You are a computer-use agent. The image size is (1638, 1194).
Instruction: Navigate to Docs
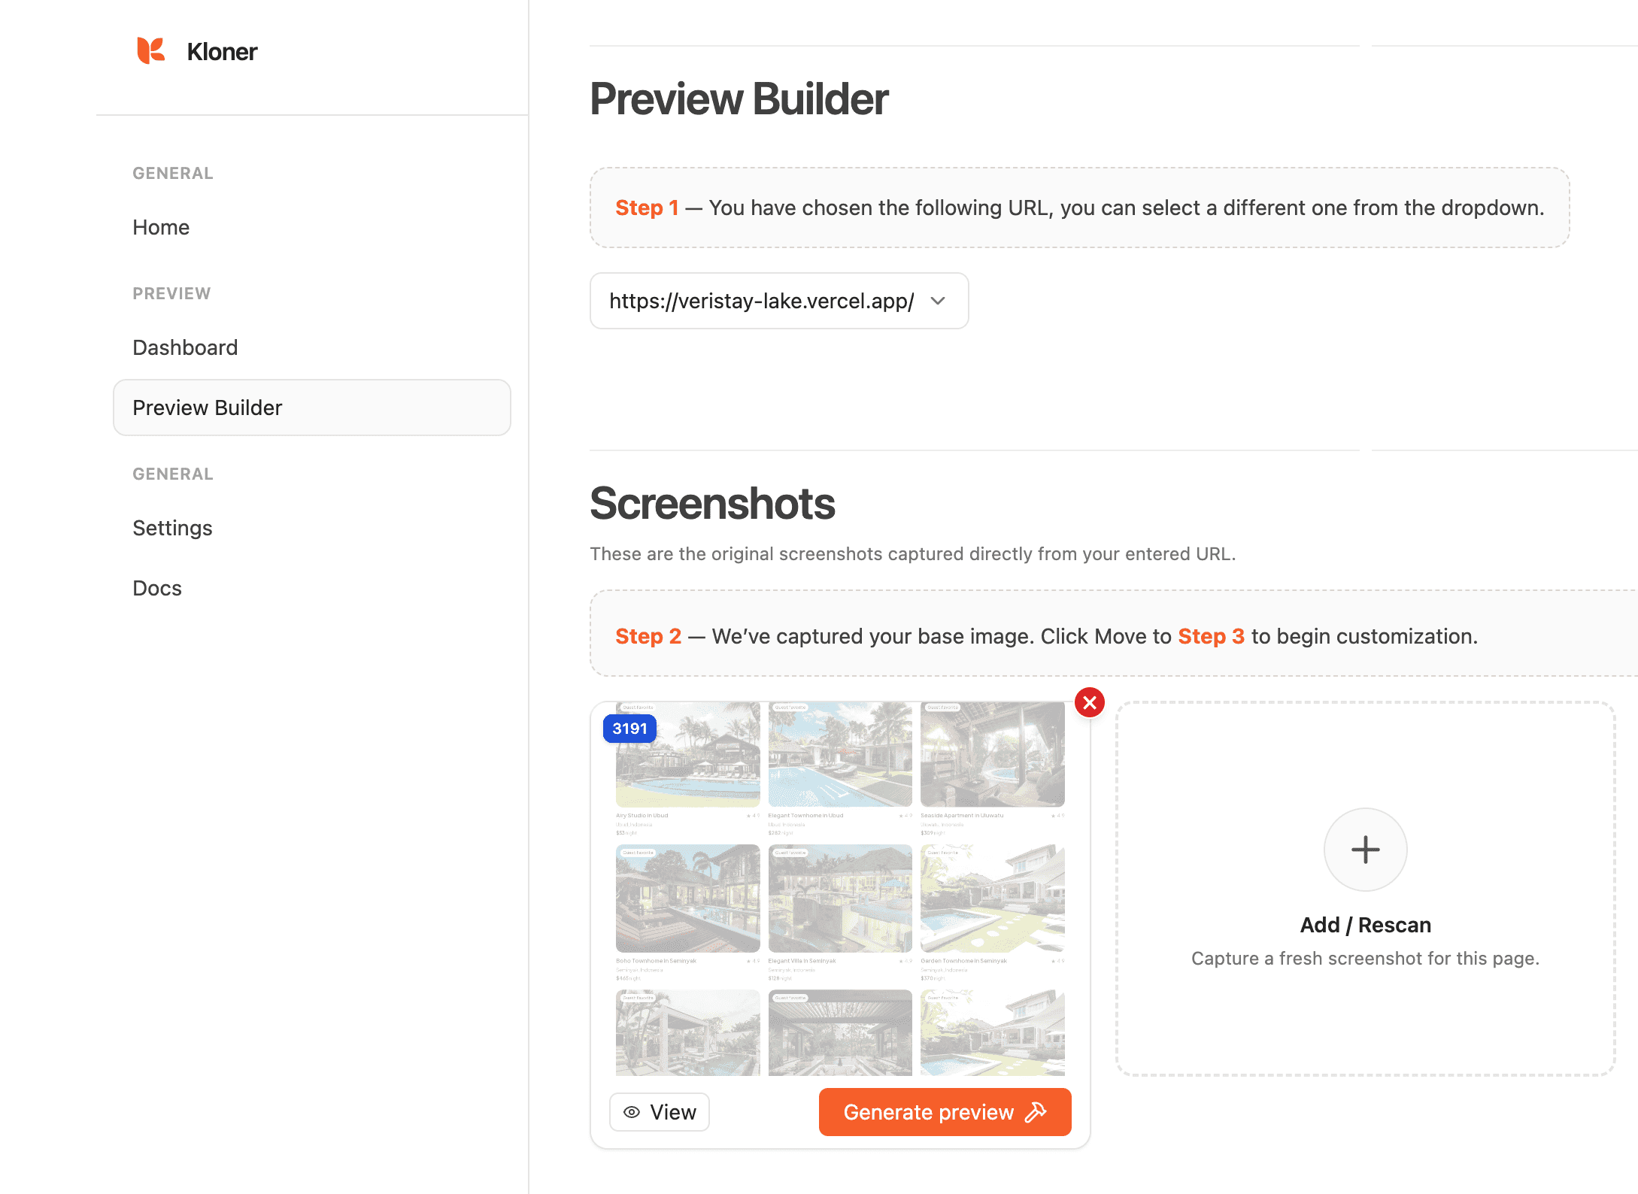pos(157,588)
